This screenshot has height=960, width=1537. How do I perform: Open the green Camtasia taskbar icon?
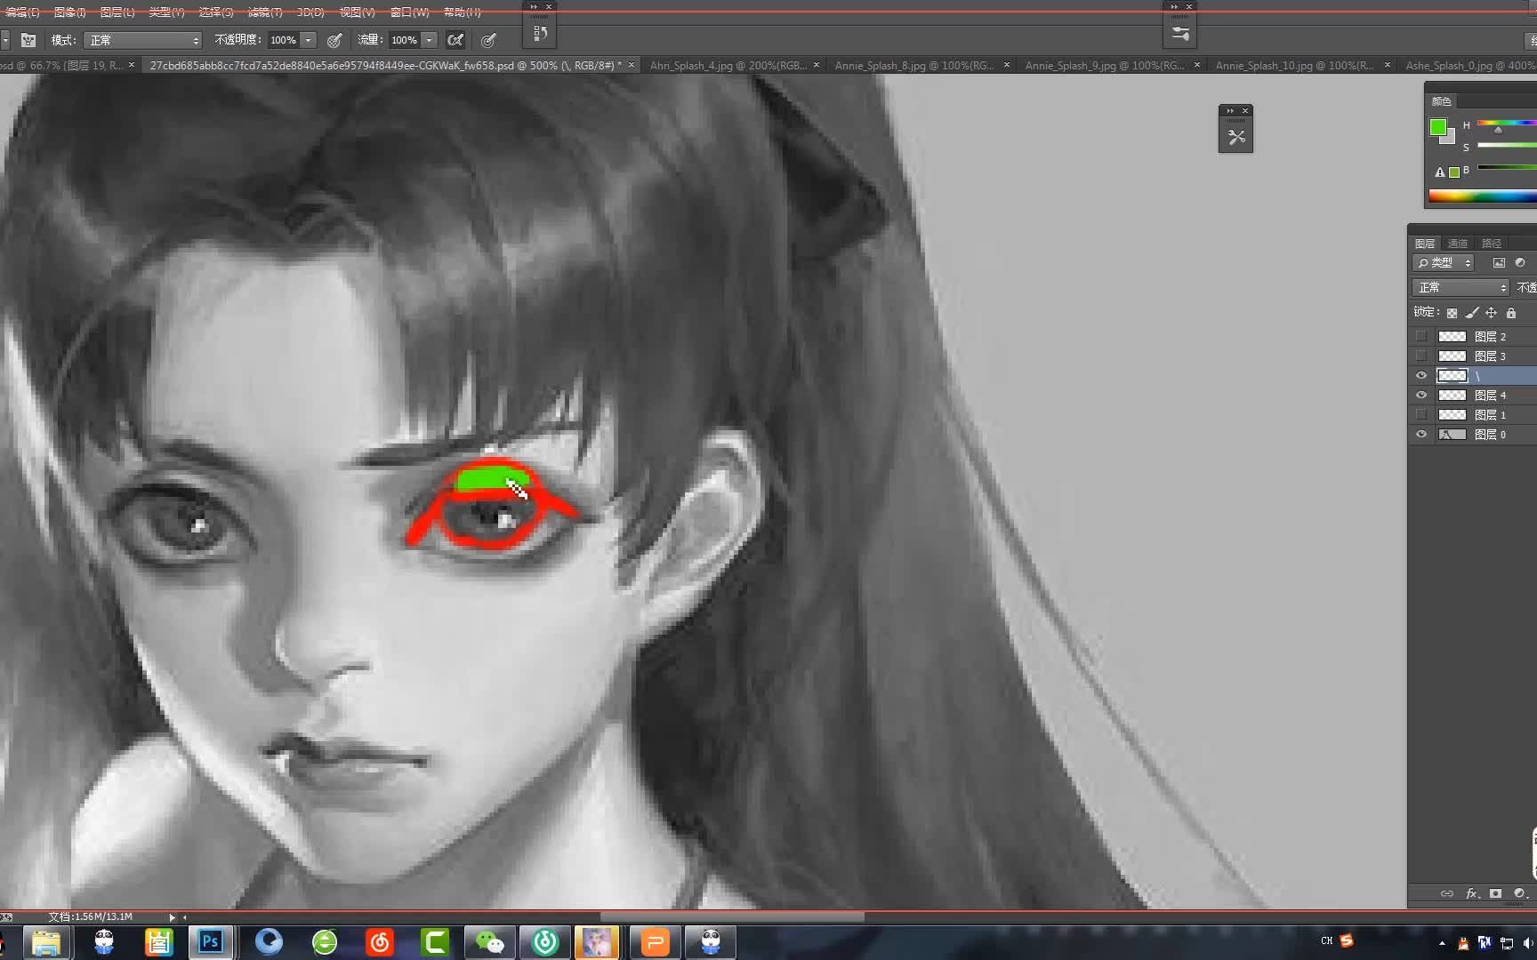[435, 941]
